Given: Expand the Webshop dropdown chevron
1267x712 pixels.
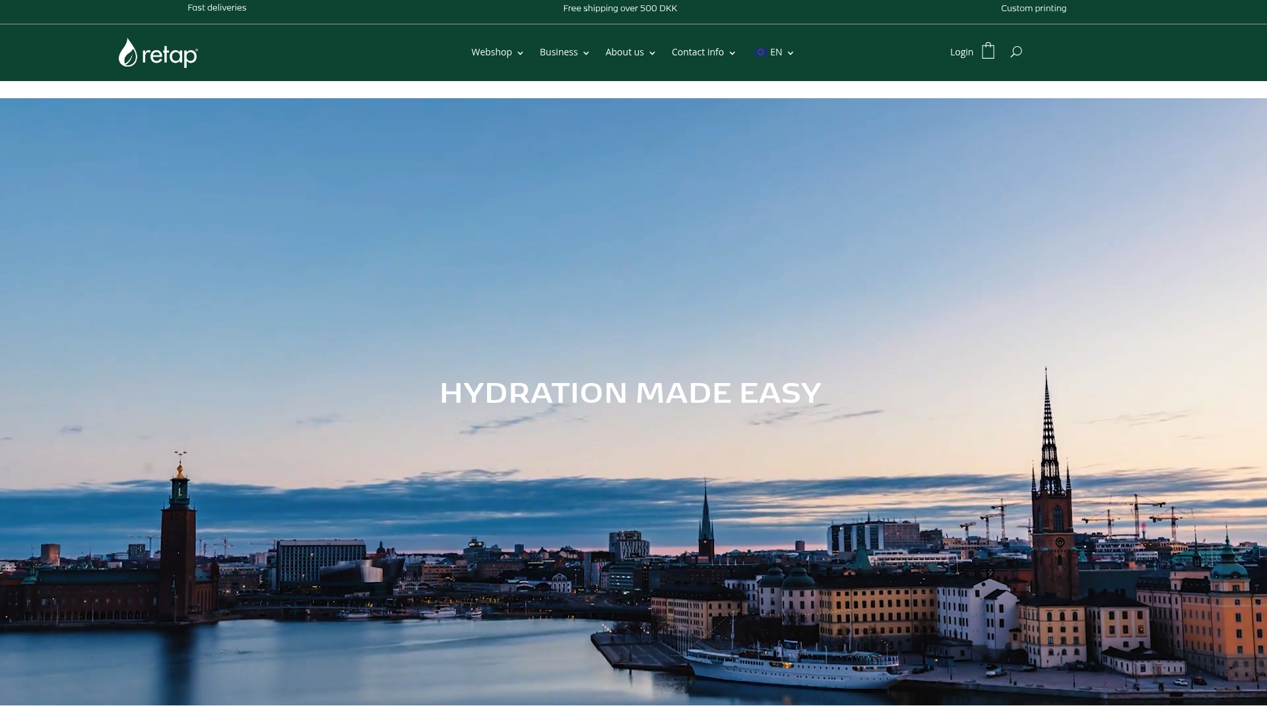Looking at the screenshot, I should [520, 53].
